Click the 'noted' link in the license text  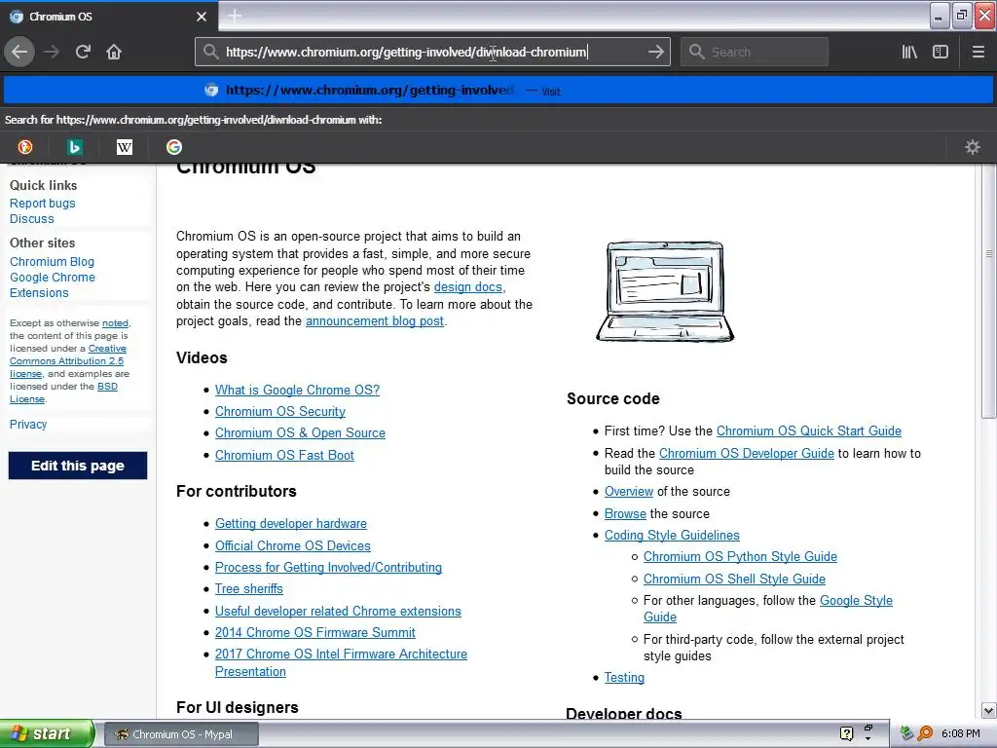tap(115, 323)
